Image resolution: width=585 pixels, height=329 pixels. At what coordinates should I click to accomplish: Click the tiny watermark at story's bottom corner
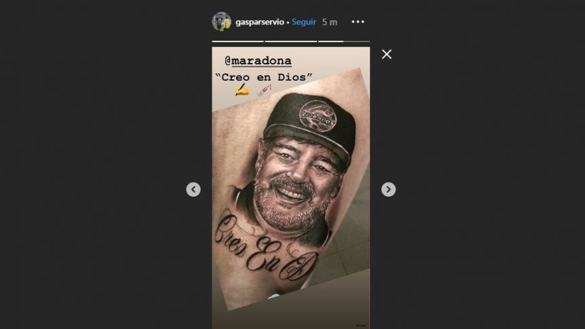coord(362,326)
